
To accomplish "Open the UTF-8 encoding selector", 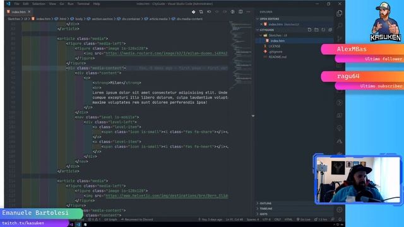I will coord(266,219).
